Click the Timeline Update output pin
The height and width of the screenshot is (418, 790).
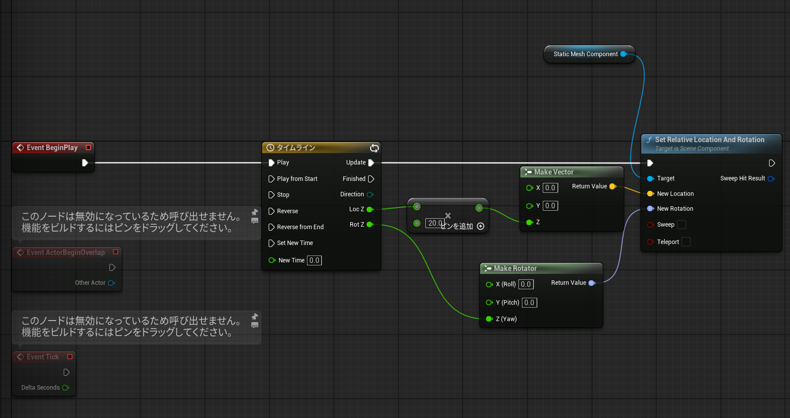371,163
